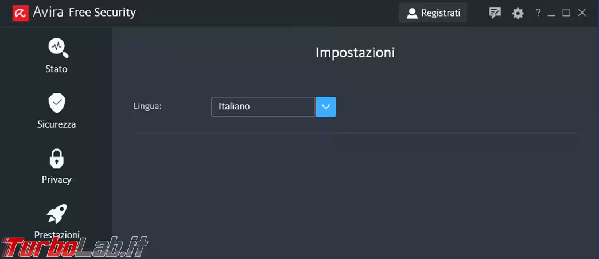Viewport: 599px width, 259px height.
Task: Maximize the Avira window
Action: (x=566, y=13)
